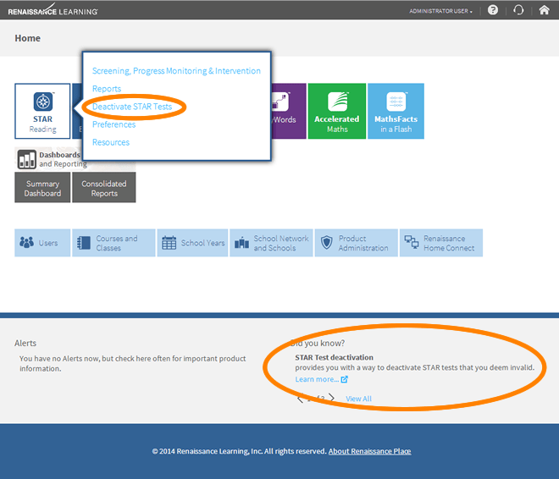
Task: Open the MathsFacts in a Flash tile
Action: [396, 111]
